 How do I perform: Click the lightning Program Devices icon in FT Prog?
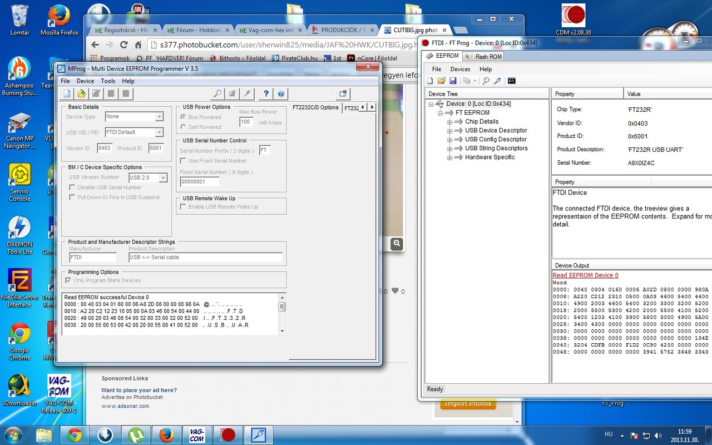point(497,81)
